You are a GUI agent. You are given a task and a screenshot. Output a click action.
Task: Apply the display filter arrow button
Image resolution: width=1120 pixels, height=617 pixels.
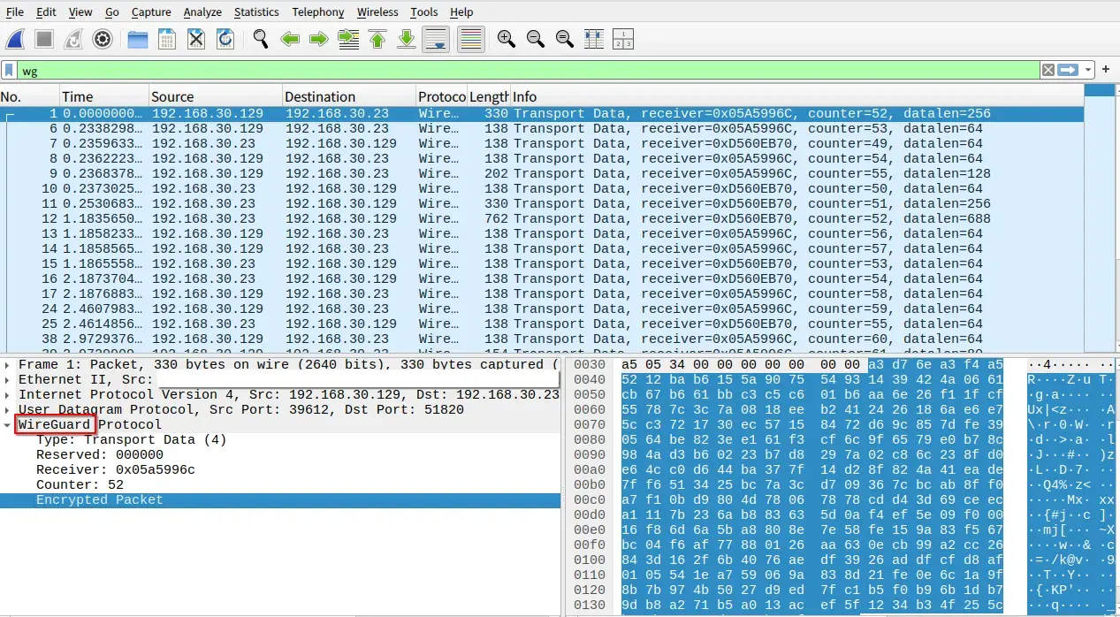click(1069, 70)
